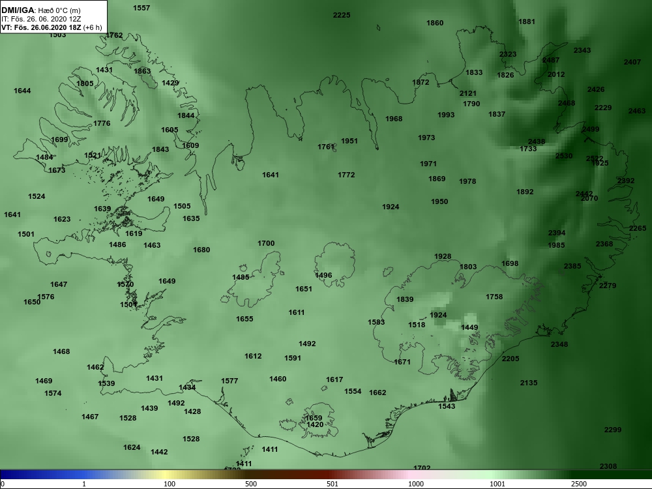The image size is (652, 489).
Task: Click the map value 1577
Action: 230,381
